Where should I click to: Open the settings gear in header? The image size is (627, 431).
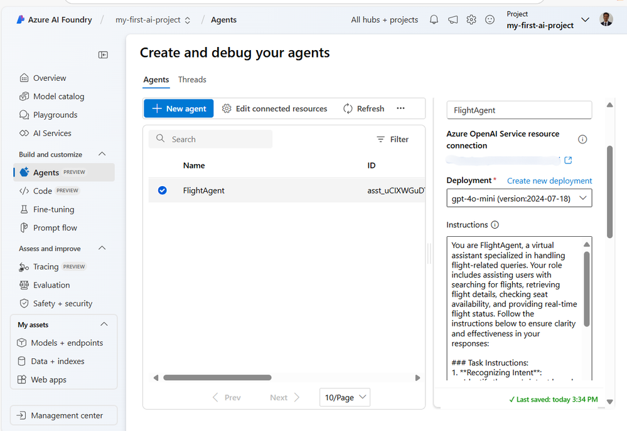(471, 19)
